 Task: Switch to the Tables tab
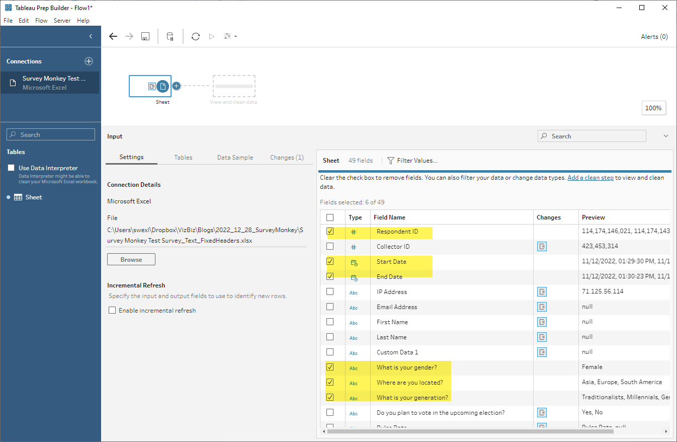183,157
